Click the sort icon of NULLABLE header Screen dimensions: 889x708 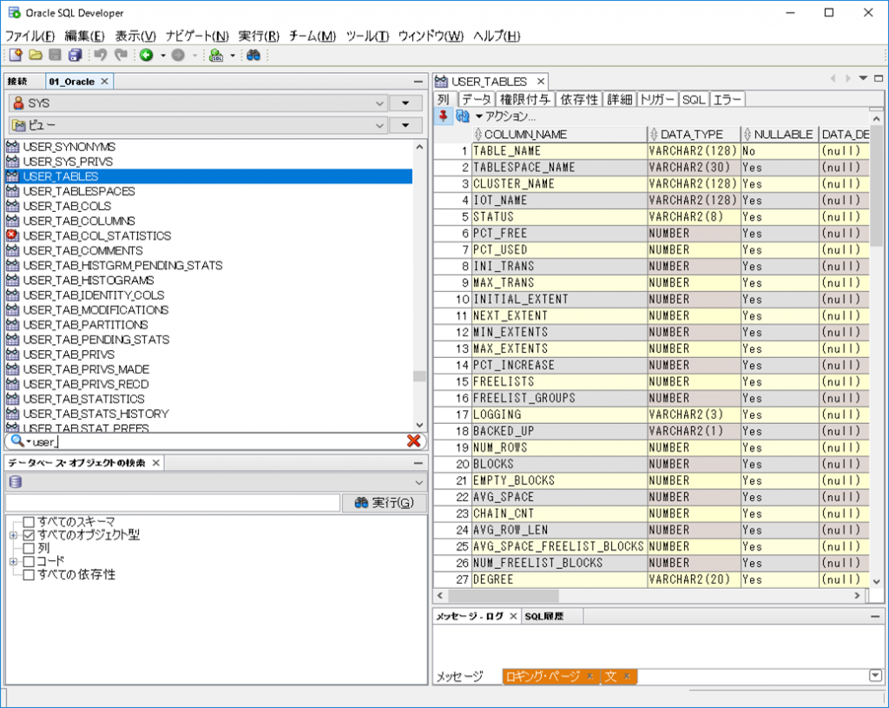(x=747, y=135)
